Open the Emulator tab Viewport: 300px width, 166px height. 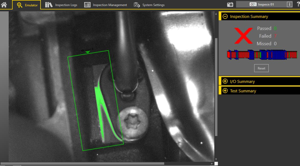27,5
